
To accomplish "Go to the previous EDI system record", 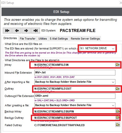I will click(17, 30).
